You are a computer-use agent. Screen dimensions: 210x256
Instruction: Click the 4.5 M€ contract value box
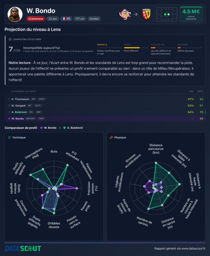pos(191,14)
